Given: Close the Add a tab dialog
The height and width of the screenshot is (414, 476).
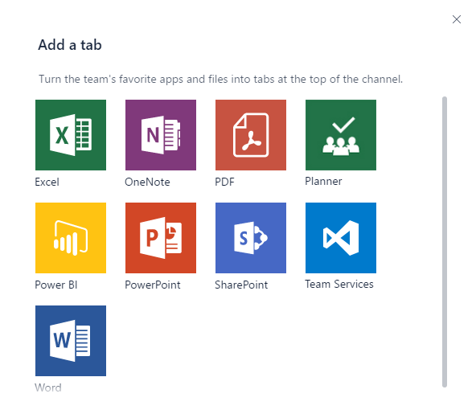Looking at the screenshot, I should (x=456, y=19).
